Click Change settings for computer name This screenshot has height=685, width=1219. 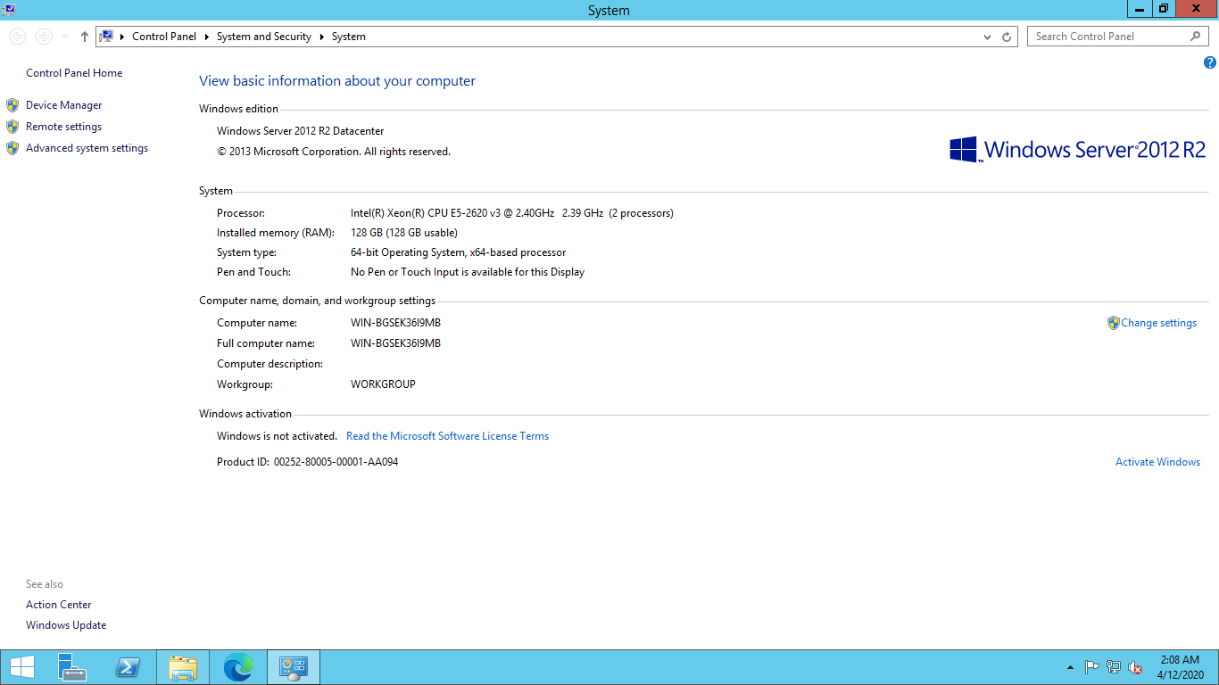pos(1158,323)
